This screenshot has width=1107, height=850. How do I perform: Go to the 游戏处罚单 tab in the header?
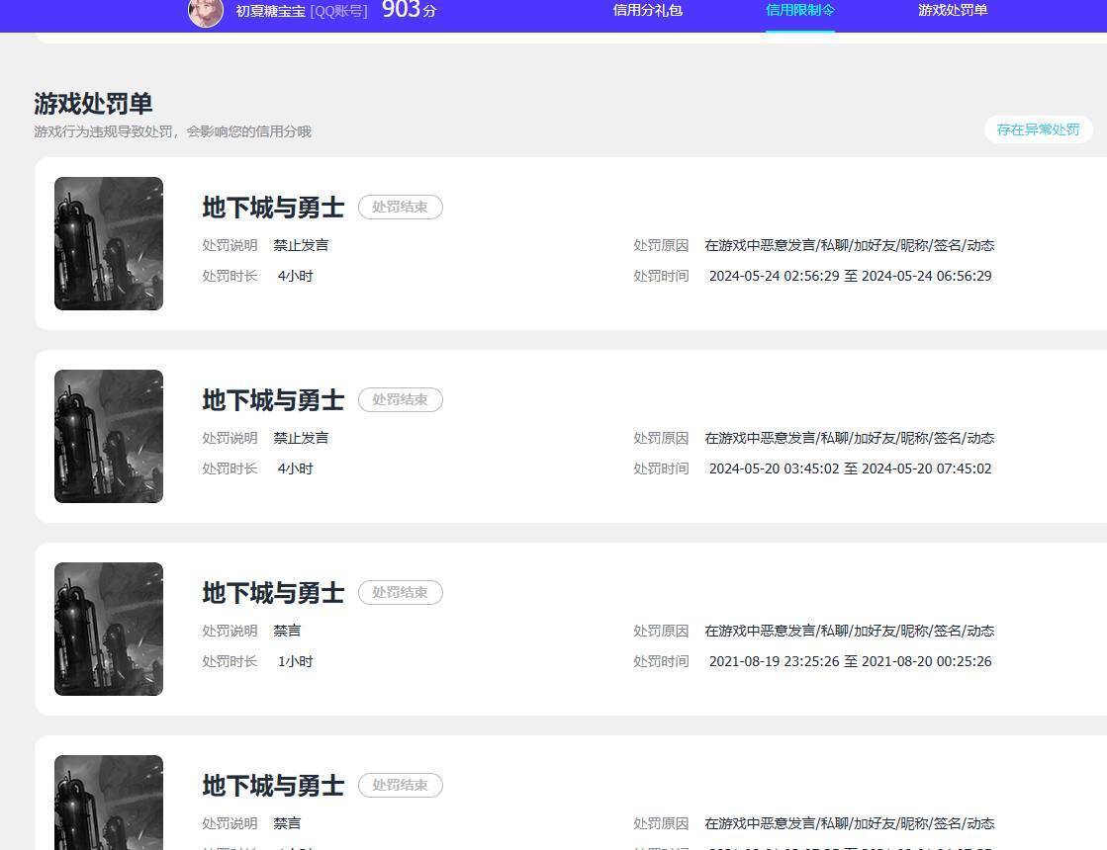coord(952,11)
